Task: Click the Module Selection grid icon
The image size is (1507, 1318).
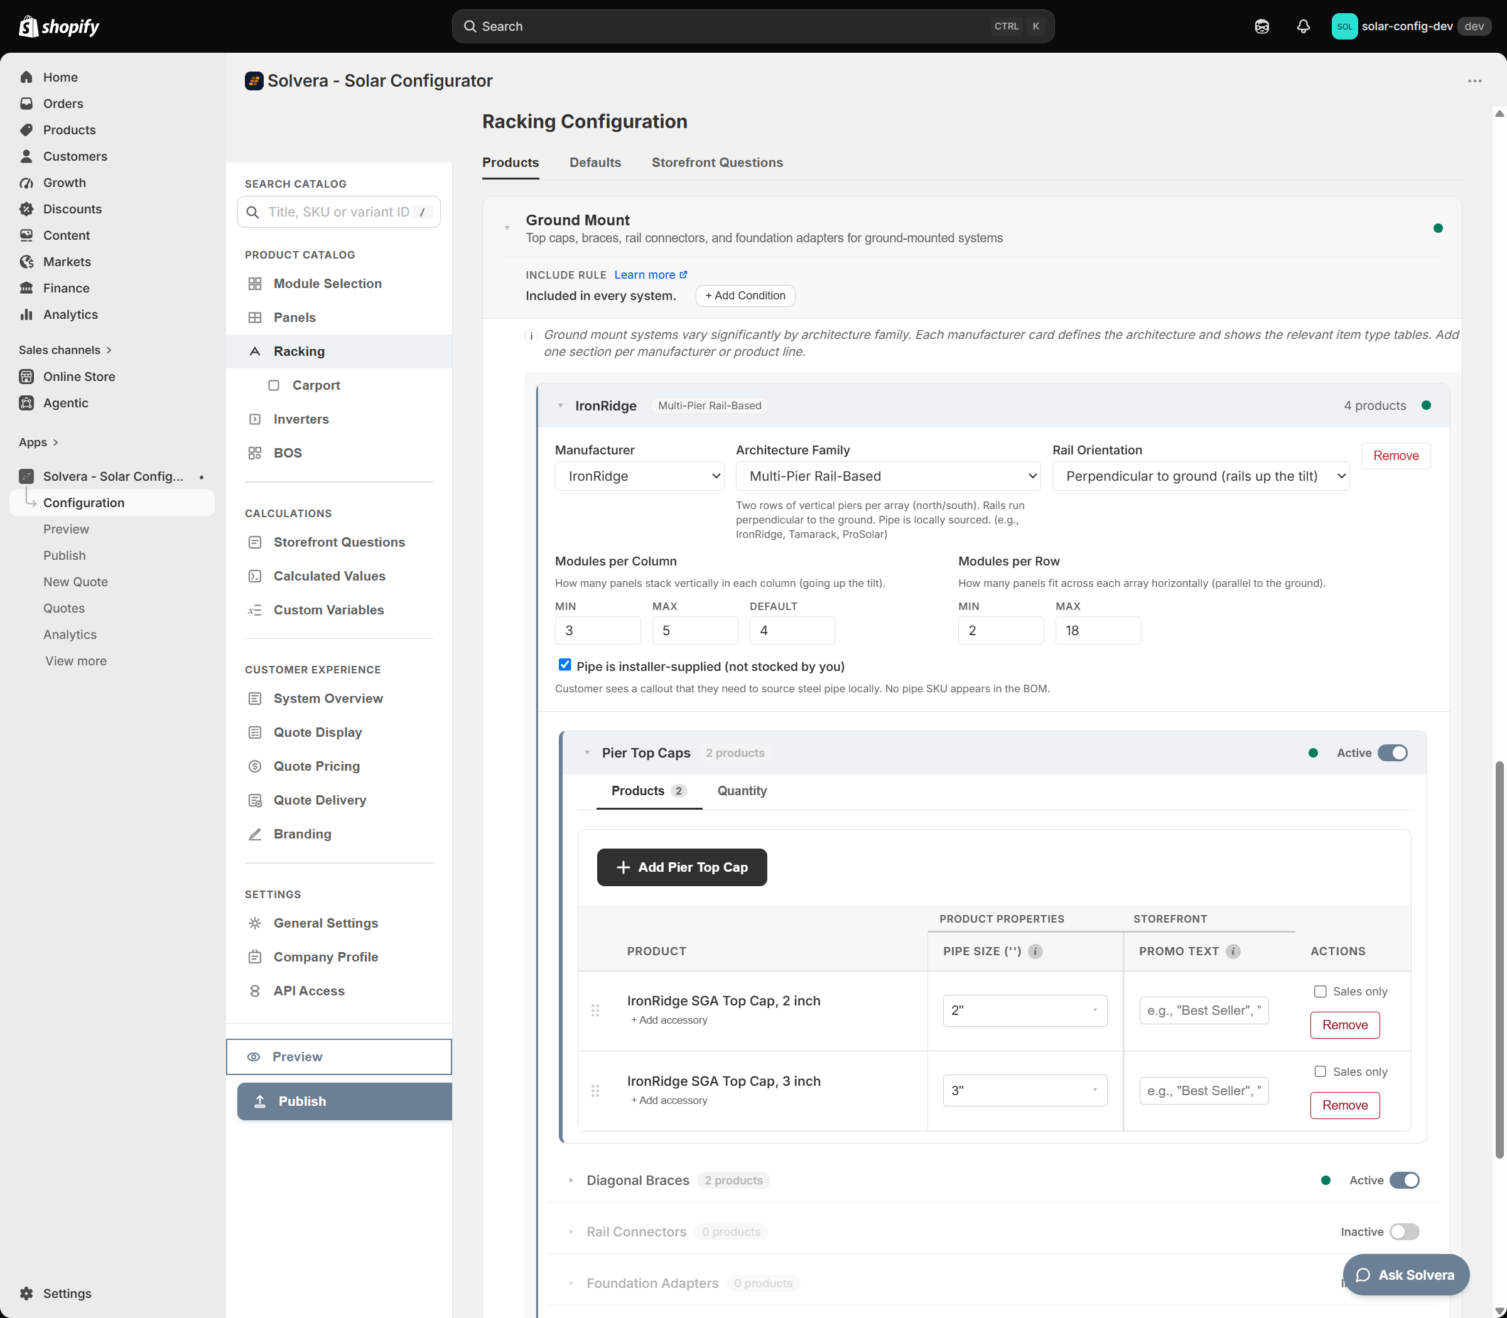Action: [x=254, y=284]
